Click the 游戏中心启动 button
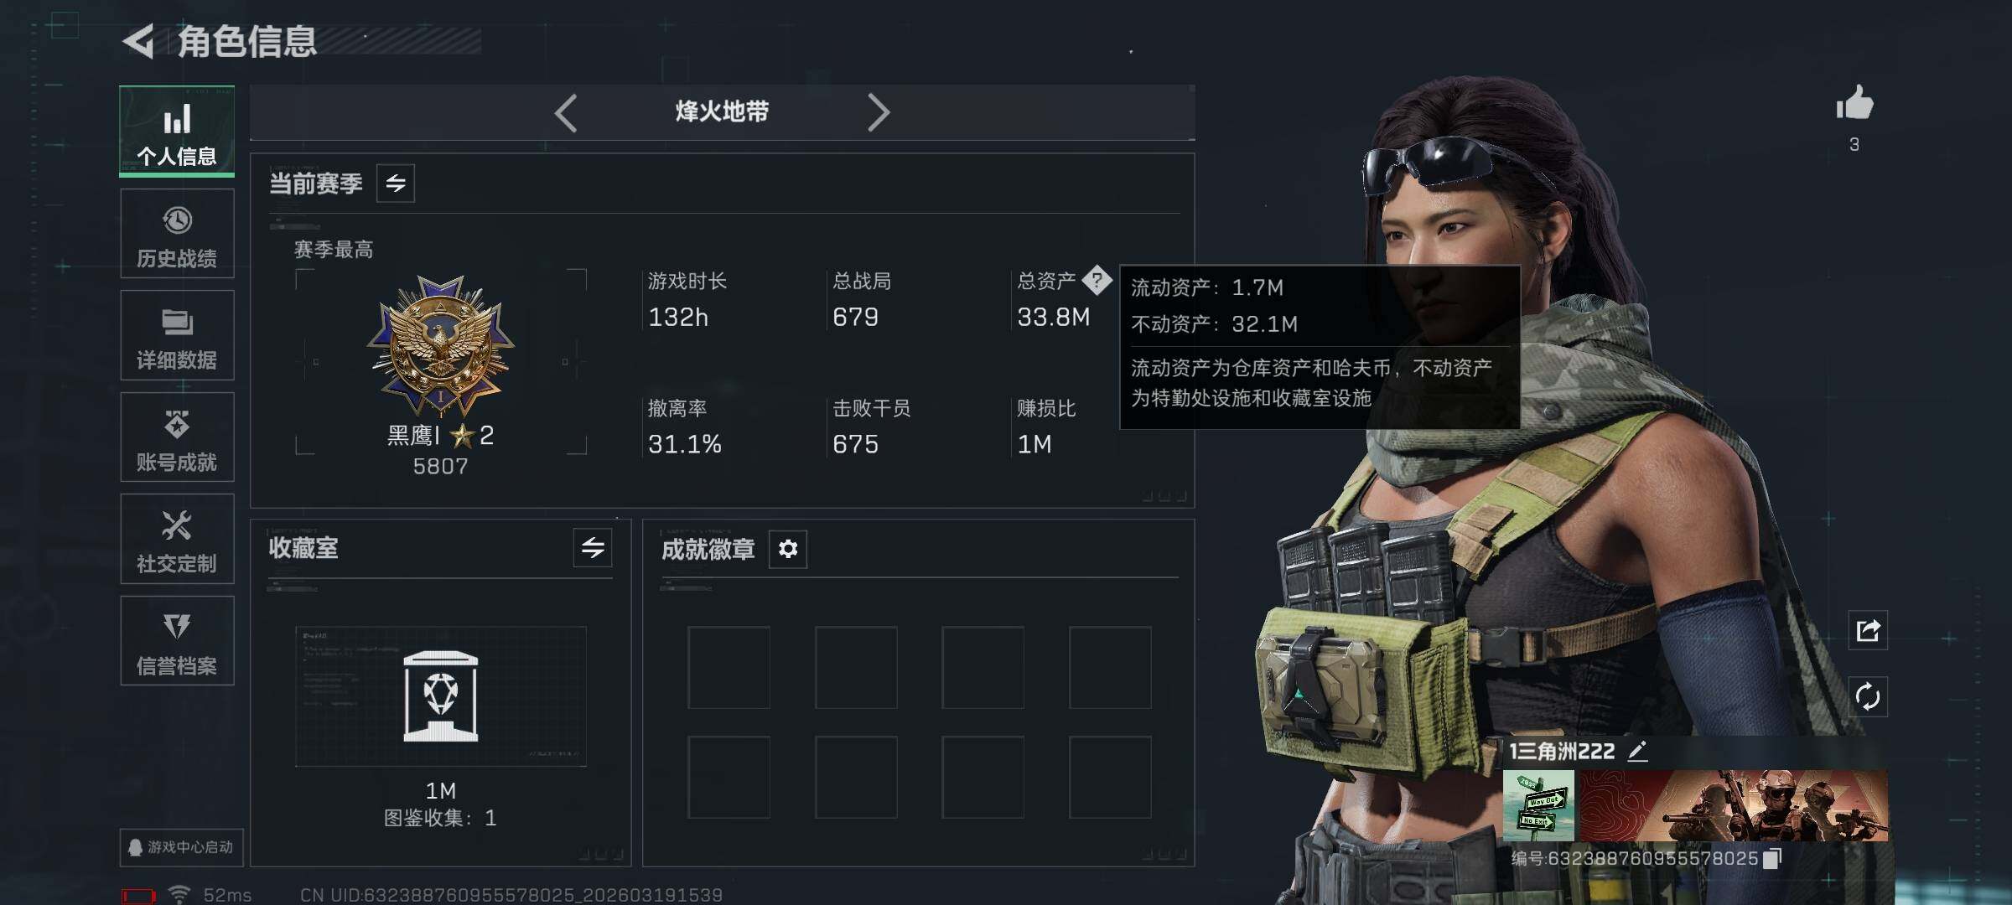This screenshot has height=905, width=2012. [x=181, y=847]
